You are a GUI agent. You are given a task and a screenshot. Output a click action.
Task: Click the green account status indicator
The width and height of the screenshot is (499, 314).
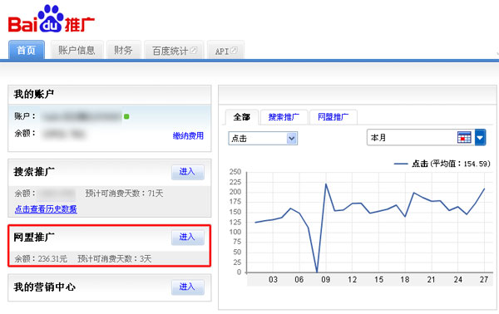tap(126, 116)
